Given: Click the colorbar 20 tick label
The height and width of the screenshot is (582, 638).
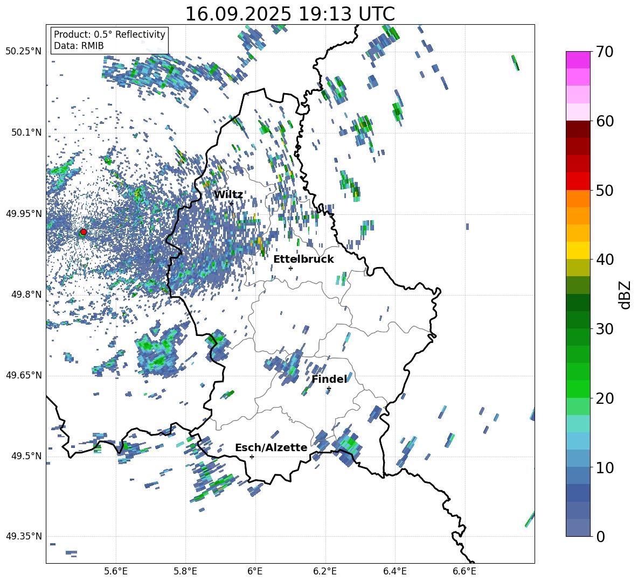Looking at the screenshot, I should 605,398.
